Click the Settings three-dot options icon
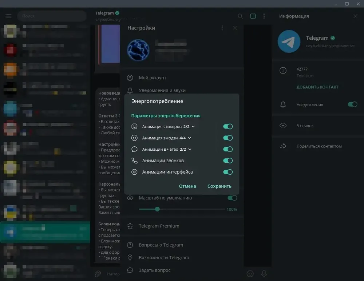Viewport: 364px width, 281px height. [x=222, y=28]
